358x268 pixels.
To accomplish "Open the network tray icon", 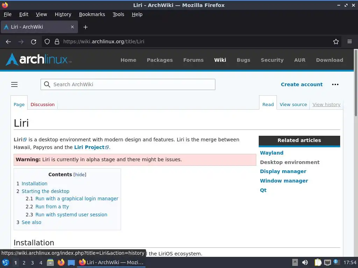I will [327, 262].
